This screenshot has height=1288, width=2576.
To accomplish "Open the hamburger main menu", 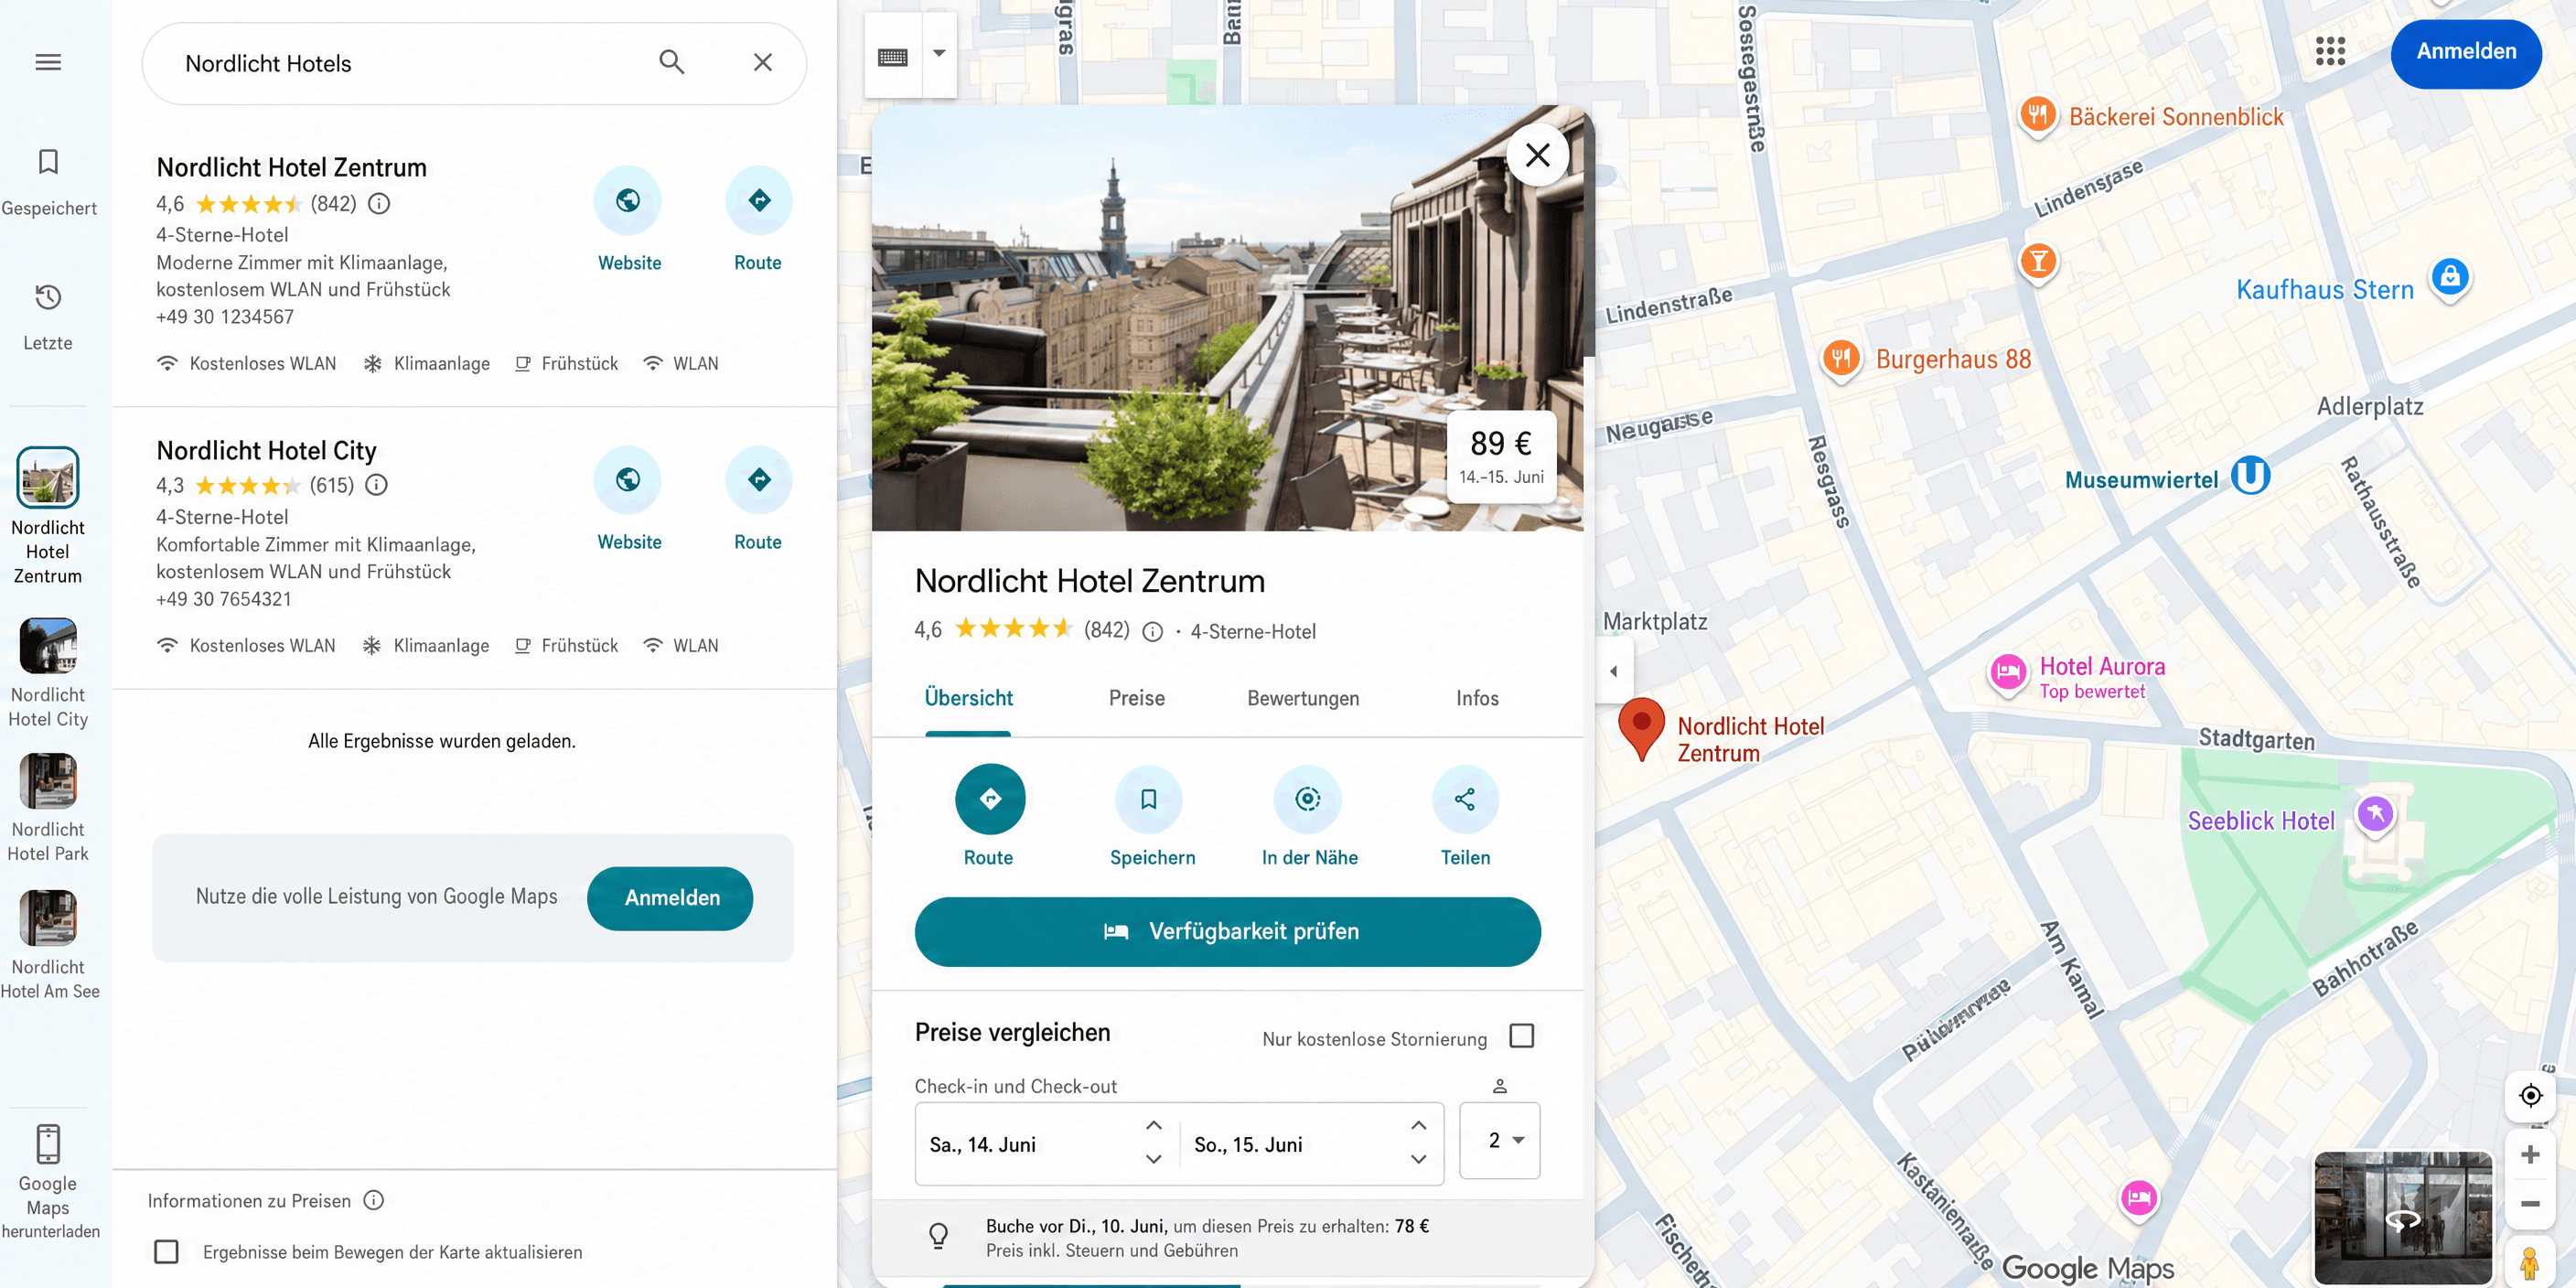I will point(48,62).
